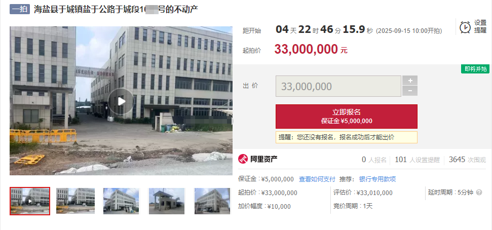
Task: Click the Ali Assets logo icon
Action: (x=243, y=160)
